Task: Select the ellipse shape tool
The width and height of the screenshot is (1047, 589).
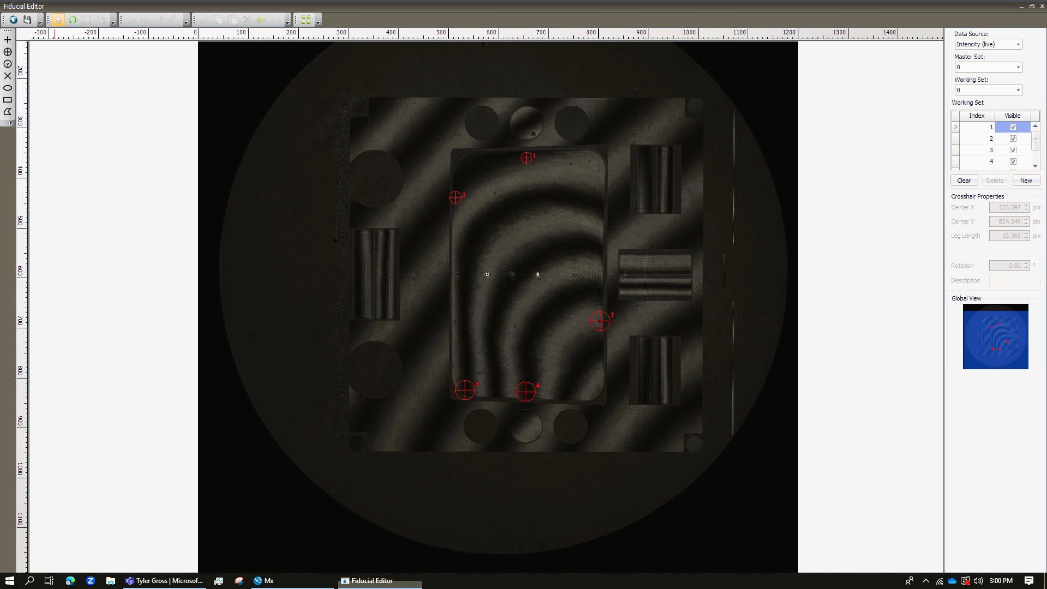Action: (8, 88)
